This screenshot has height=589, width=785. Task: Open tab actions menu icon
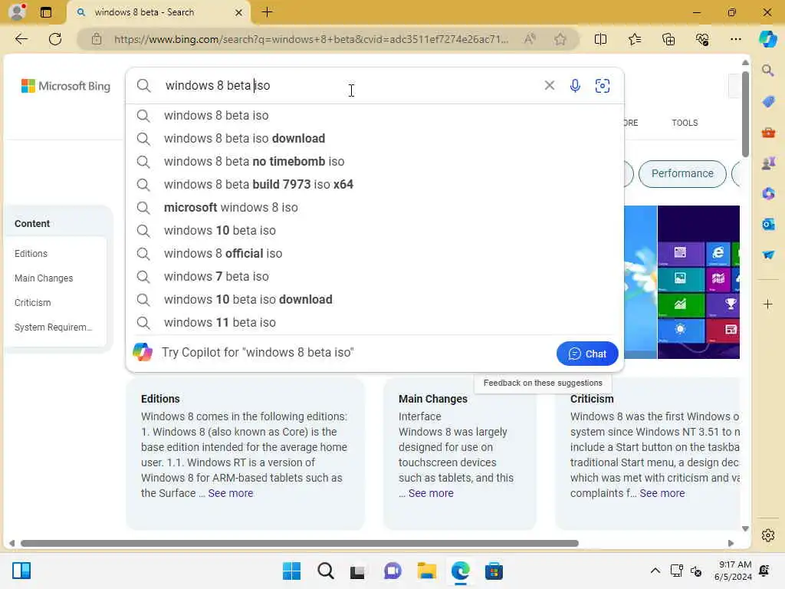point(45,12)
